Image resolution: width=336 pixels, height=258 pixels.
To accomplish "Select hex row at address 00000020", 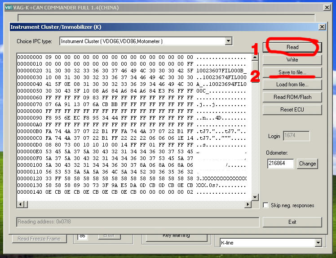I will pyautogui.click(x=132, y=71).
